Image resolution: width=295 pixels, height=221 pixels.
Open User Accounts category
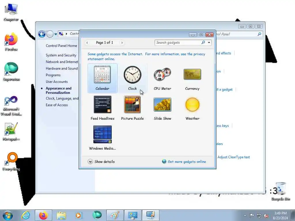57,81
